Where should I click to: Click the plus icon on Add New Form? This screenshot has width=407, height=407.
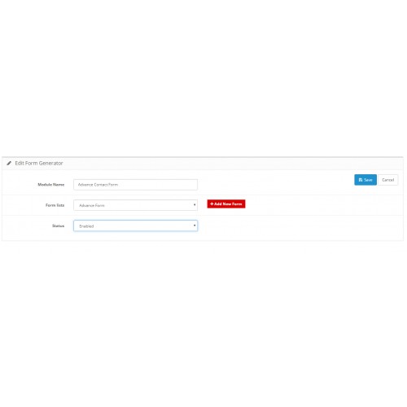(x=212, y=203)
